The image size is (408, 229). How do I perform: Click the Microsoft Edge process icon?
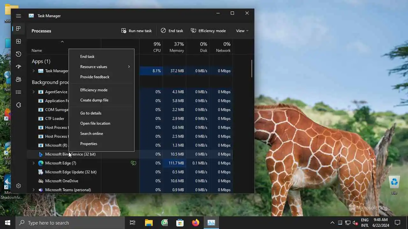pos(40,163)
